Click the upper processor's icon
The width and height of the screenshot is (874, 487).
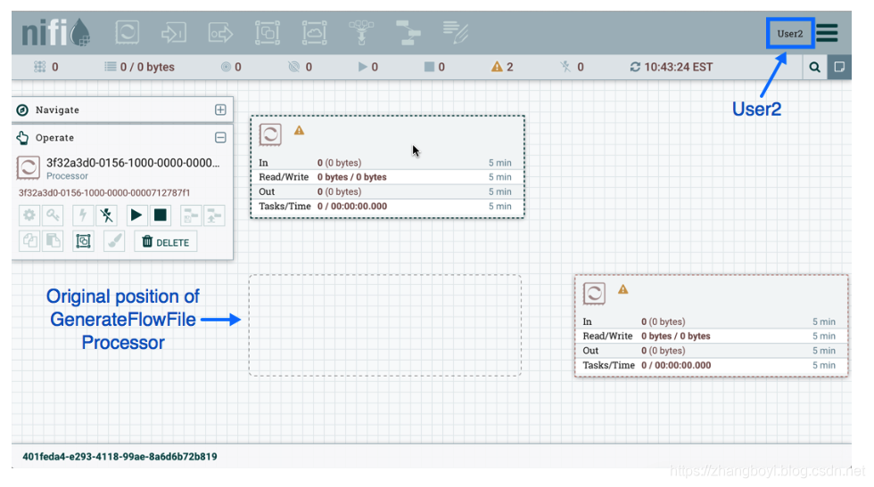(270, 134)
